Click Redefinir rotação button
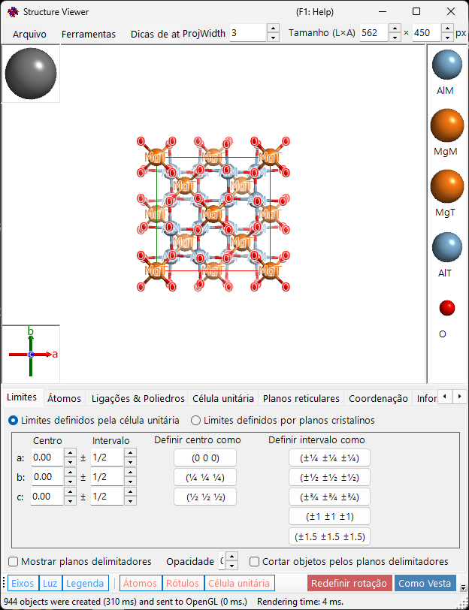The height and width of the screenshot is (610, 469). [349, 583]
